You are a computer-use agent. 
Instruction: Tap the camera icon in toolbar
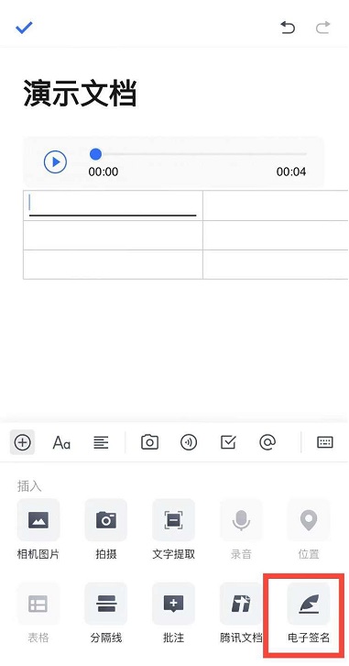pyautogui.click(x=149, y=442)
